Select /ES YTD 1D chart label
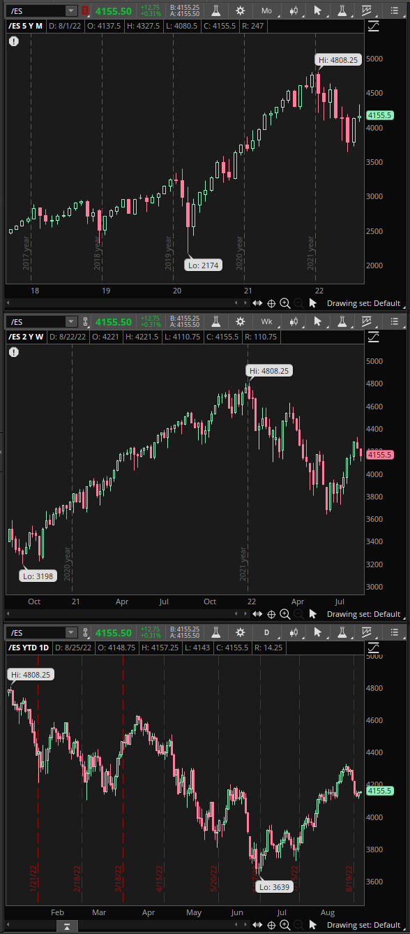 point(29,648)
